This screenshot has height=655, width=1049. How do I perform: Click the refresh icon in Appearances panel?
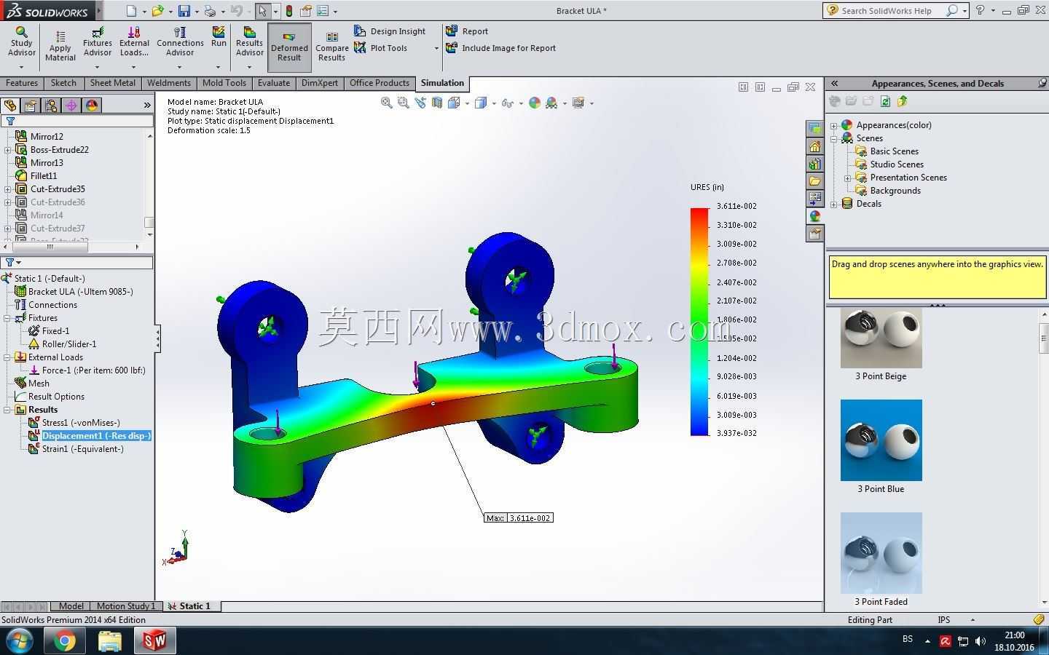click(885, 102)
